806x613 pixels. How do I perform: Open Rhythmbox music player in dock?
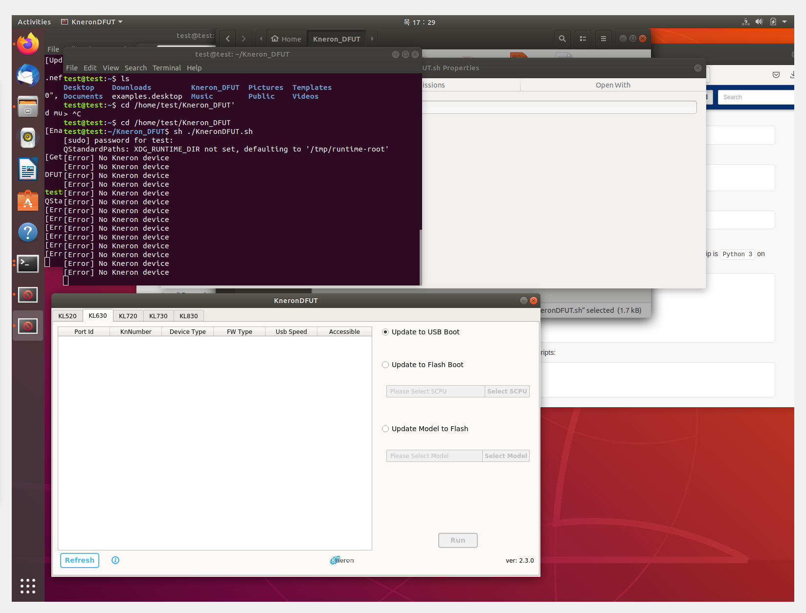pyautogui.click(x=28, y=138)
